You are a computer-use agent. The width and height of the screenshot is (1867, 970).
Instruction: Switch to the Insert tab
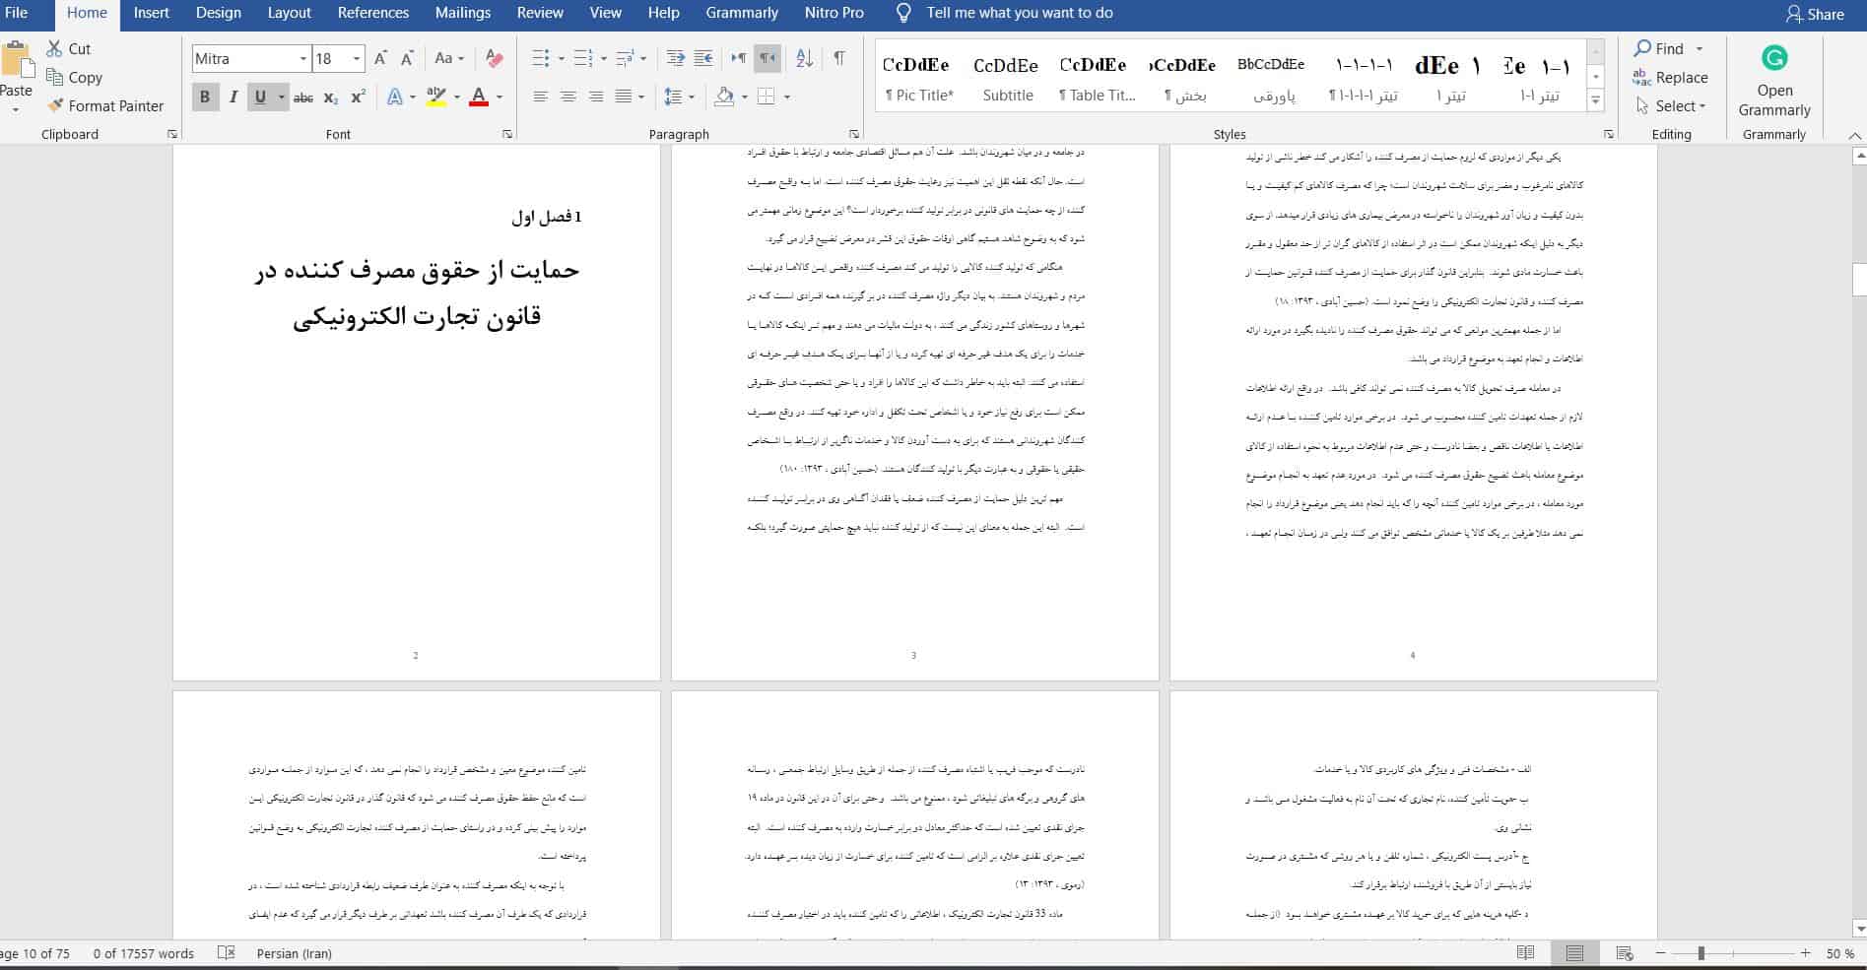(x=151, y=13)
